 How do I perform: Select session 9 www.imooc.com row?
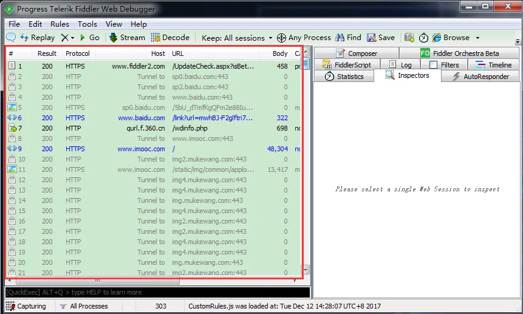pyautogui.click(x=141, y=149)
